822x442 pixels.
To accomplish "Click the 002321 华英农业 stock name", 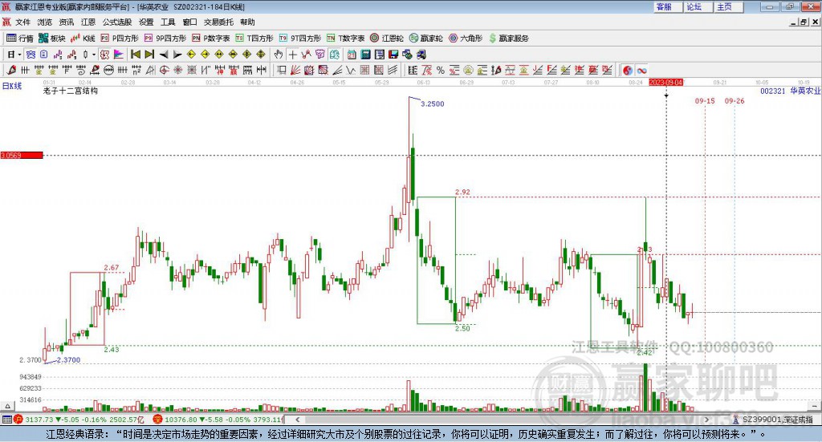I will 790,91.
